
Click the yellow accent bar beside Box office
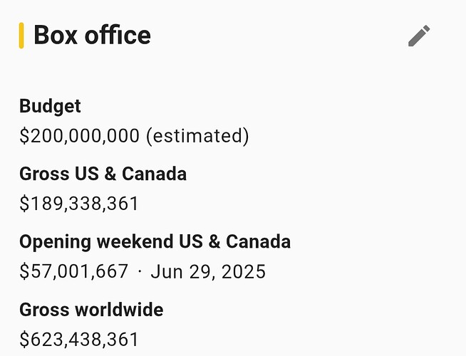click(x=21, y=36)
